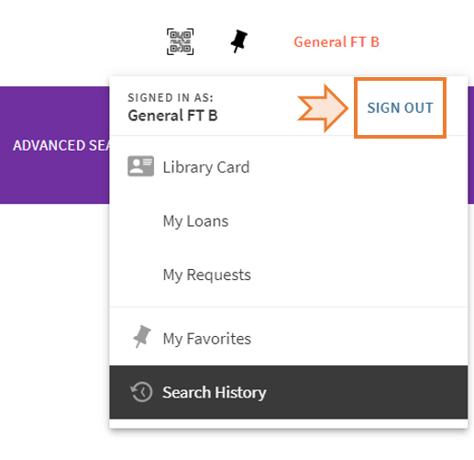Open the Search History text entry
The height and width of the screenshot is (460, 474).
[x=215, y=392]
